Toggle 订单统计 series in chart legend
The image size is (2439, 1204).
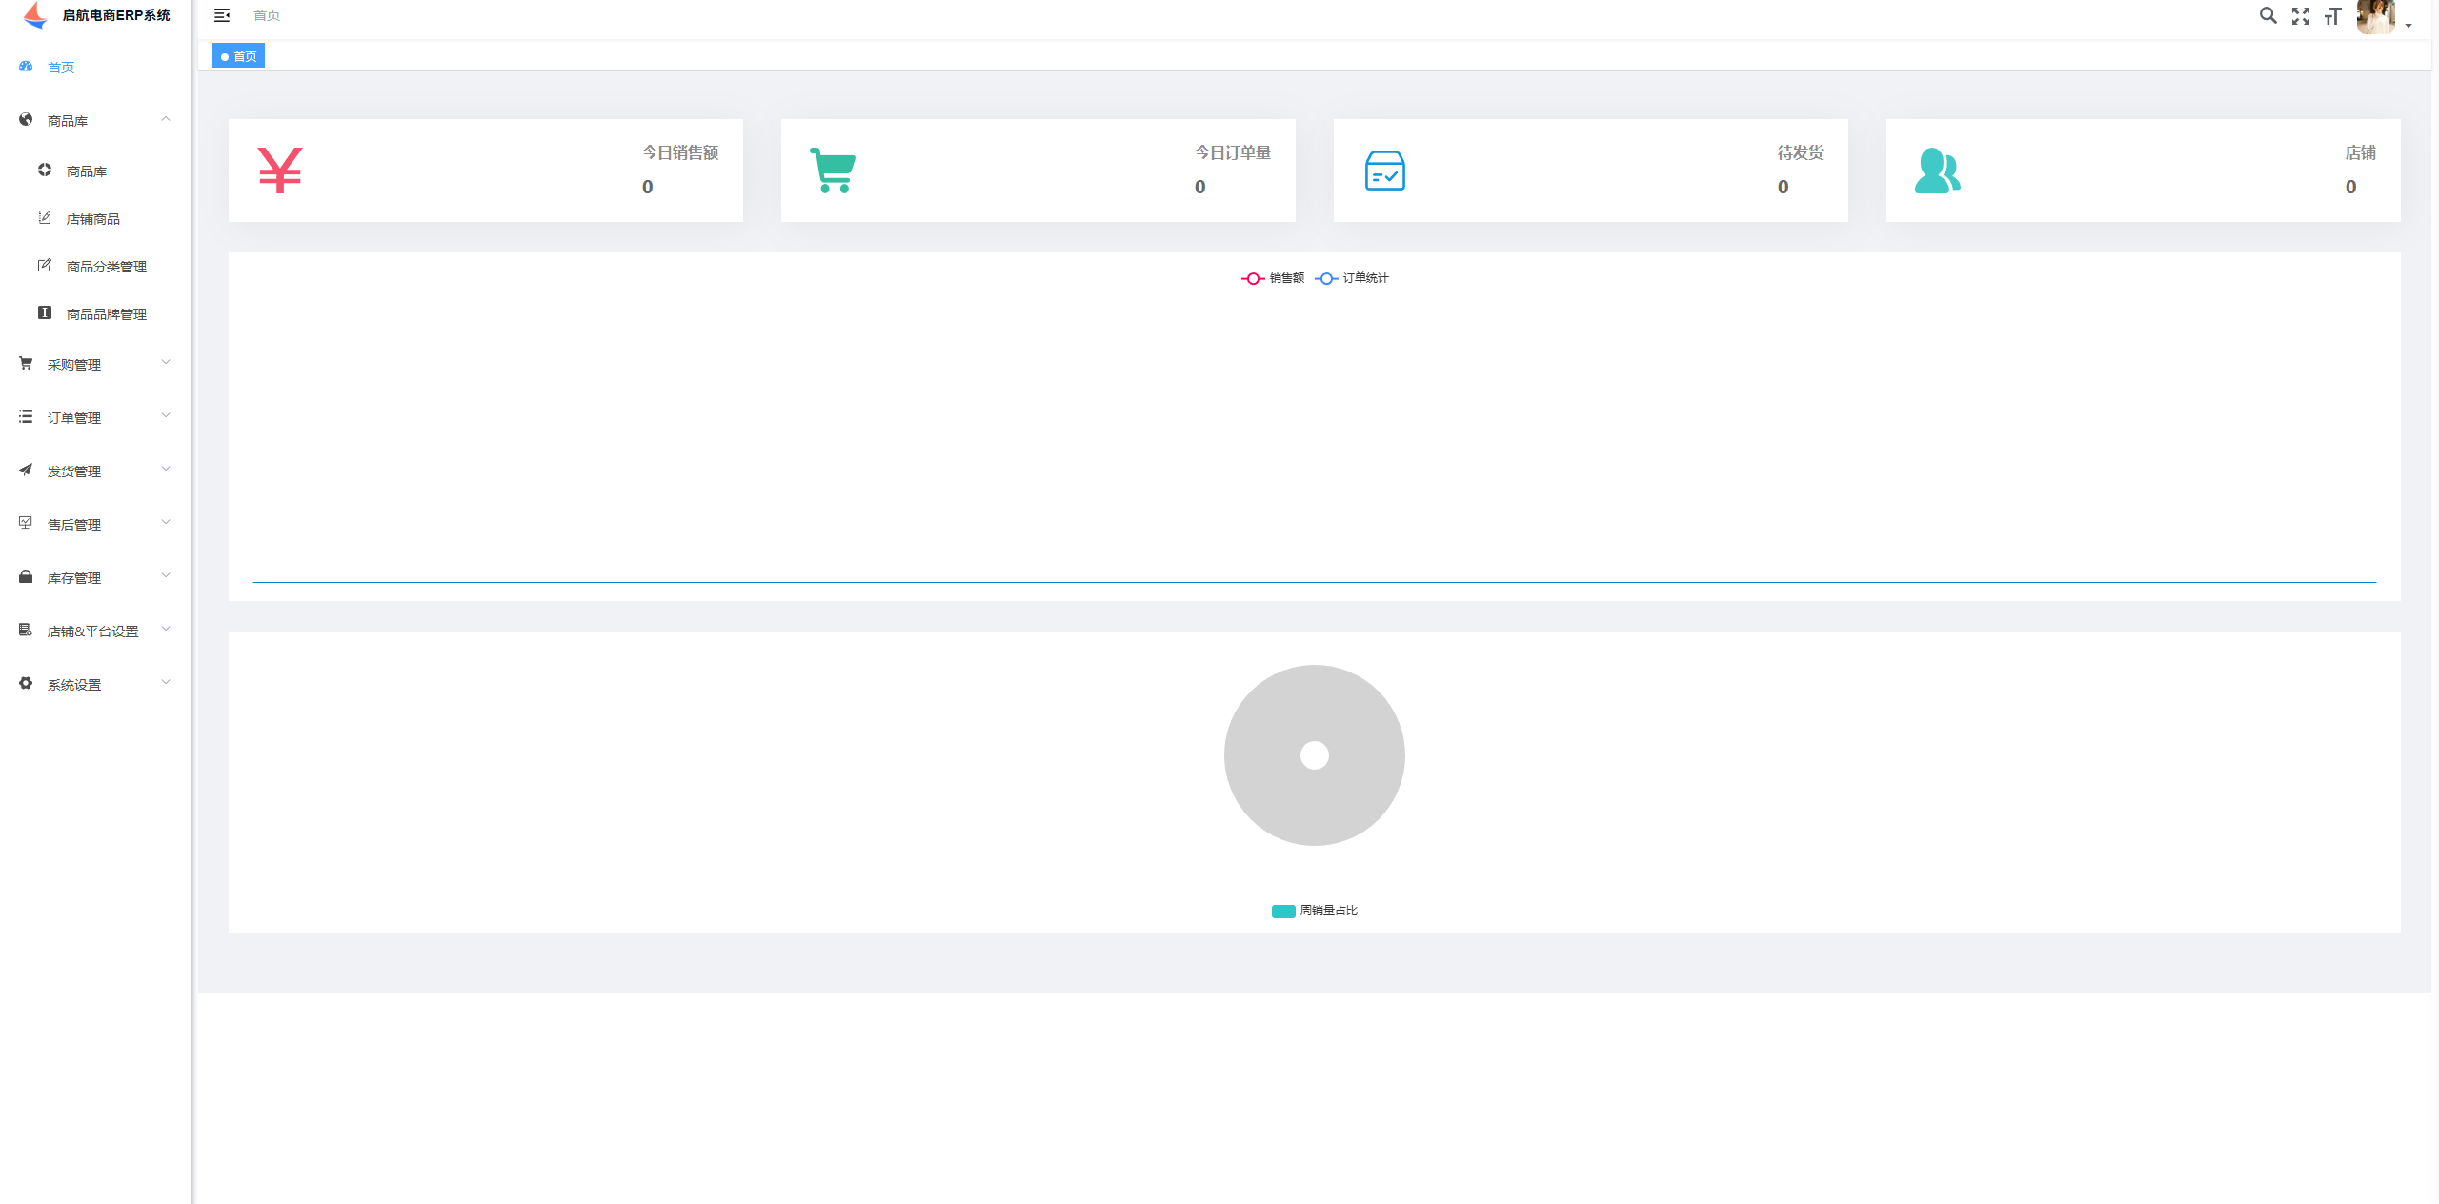[1353, 278]
